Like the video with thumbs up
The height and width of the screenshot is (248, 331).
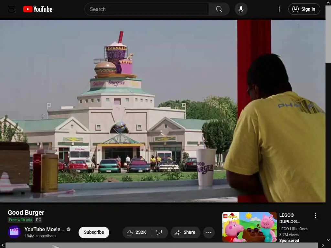pyautogui.click(x=137, y=232)
